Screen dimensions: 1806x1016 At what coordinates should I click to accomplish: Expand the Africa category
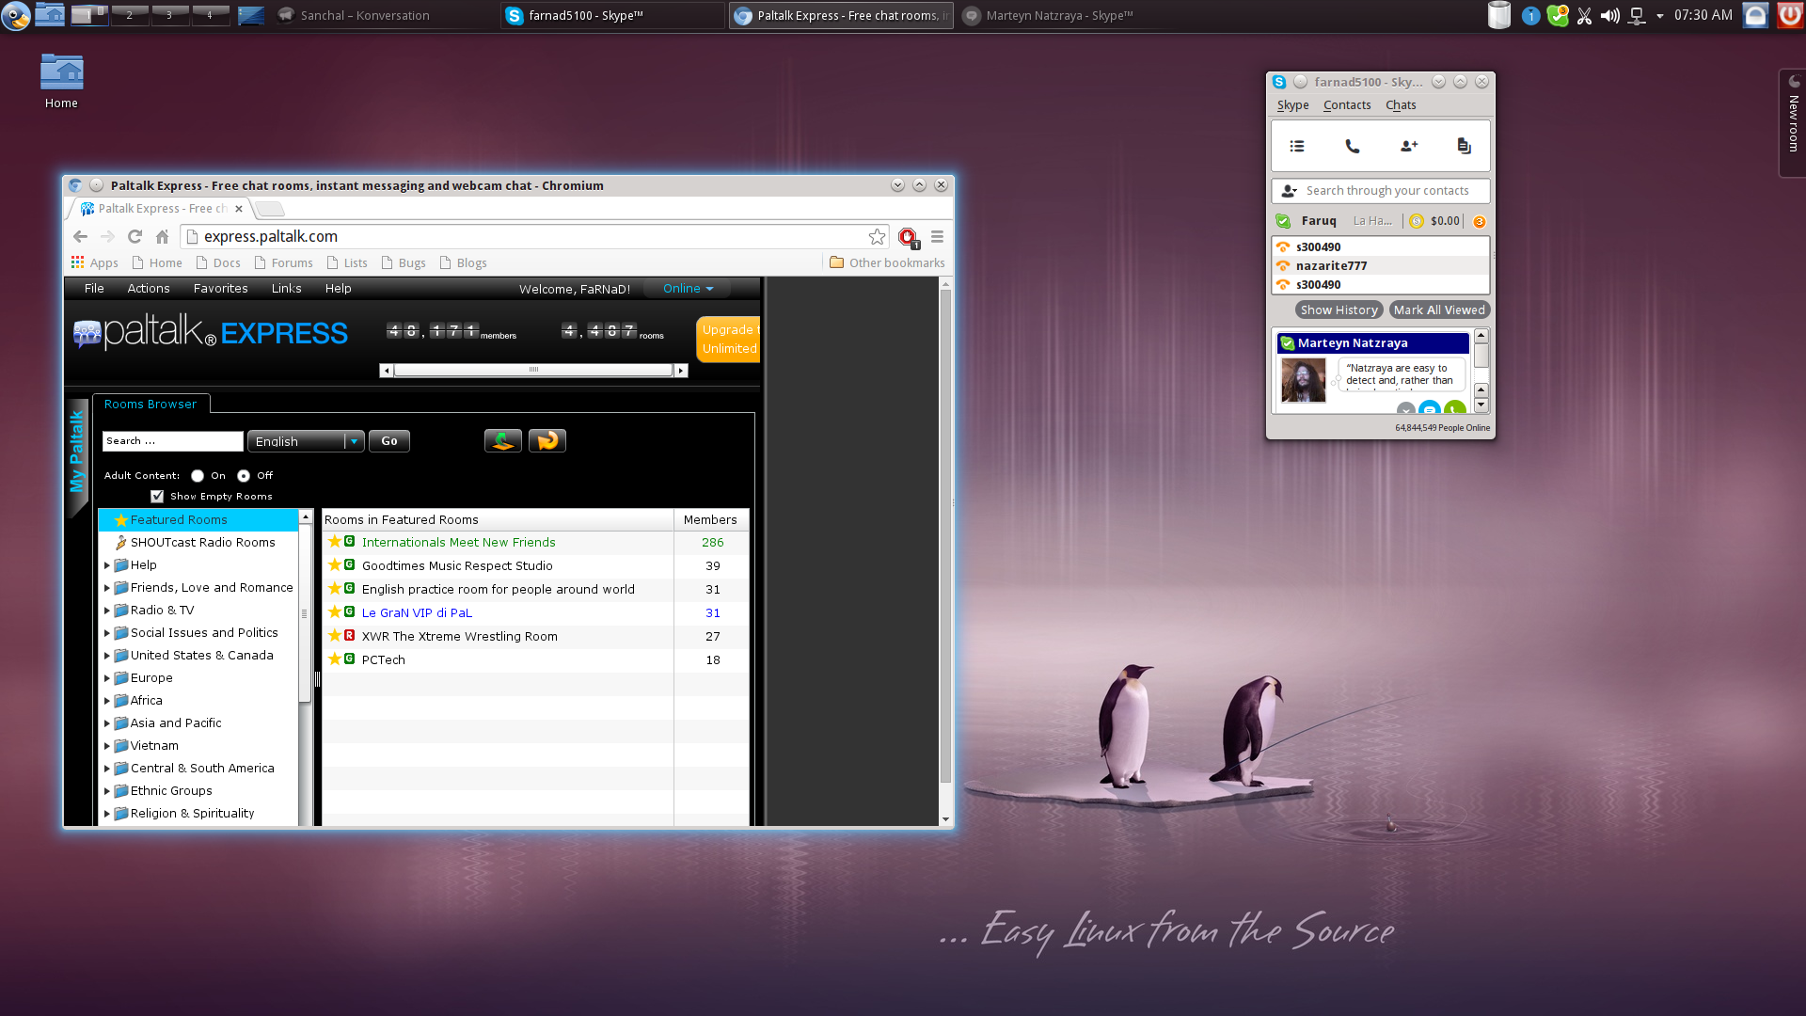coord(107,701)
